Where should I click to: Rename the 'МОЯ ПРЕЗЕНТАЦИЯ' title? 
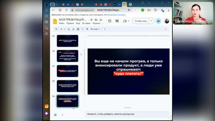click(x=73, y=19)
